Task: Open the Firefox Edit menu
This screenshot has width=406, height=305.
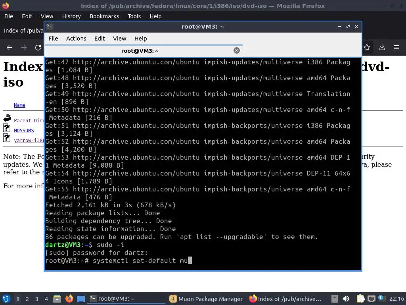Action: [x=27, y=16]
